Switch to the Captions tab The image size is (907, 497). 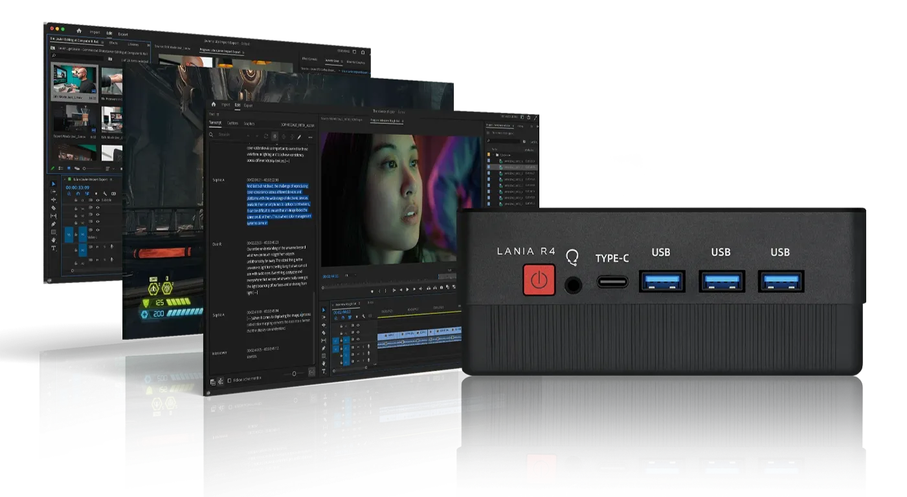click(232, 123)
